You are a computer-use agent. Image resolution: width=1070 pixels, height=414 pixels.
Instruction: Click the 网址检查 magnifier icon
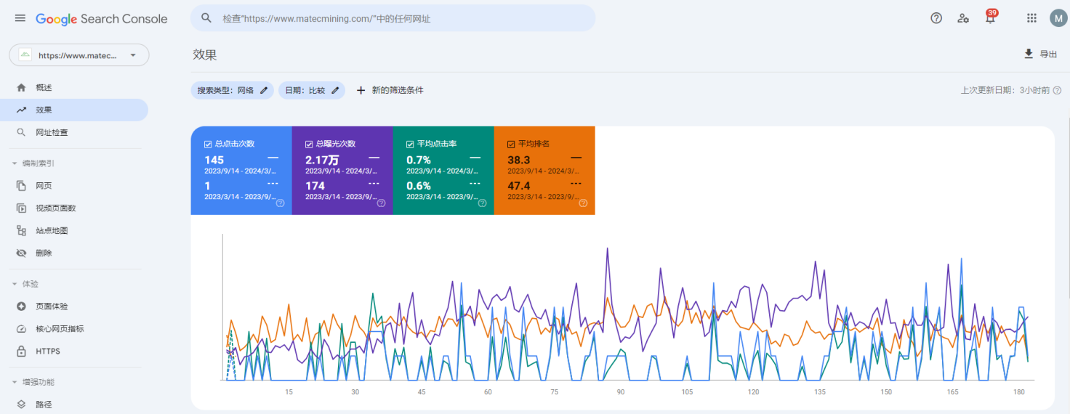click(x=21, y=132)
